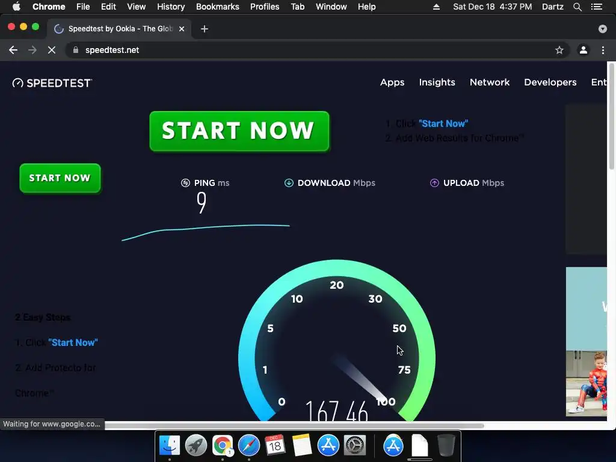Open the Speedtest logo home link
The image size is (616, 462).
[x=52, y=83]
